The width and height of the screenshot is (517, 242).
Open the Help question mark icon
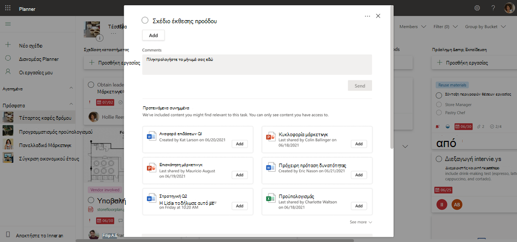pyautogui.click(x=493, y=8)
